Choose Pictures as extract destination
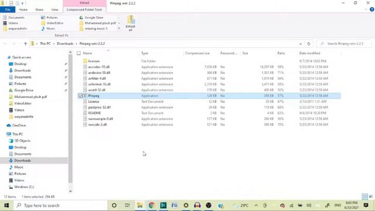 [x=49, y=18]
